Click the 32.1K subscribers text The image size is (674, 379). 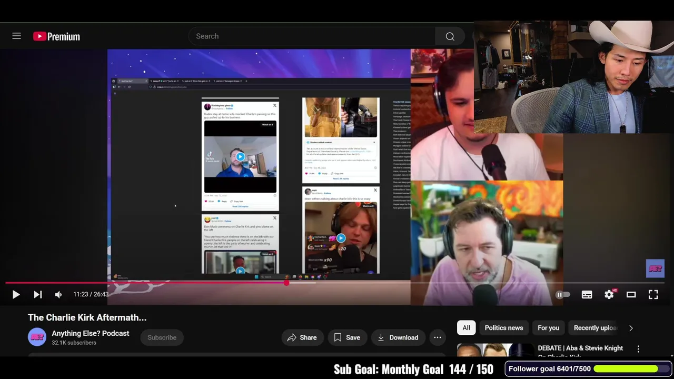[74, 343]
